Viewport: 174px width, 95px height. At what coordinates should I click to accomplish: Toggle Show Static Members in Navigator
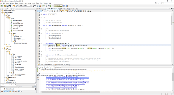tap(7, 91)
